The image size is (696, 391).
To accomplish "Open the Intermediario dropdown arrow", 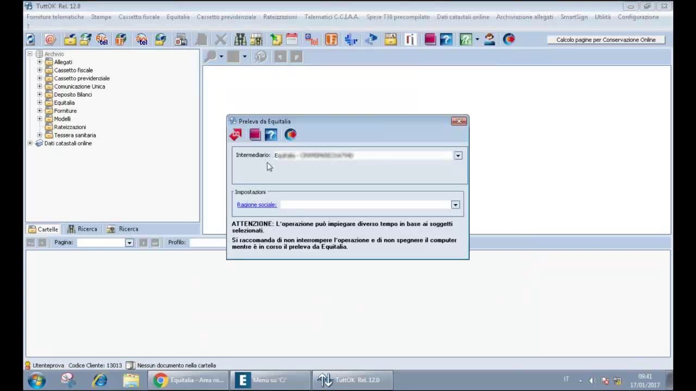I will pos(458,155).
